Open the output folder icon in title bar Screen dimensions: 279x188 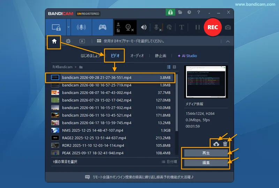[180, 12]
